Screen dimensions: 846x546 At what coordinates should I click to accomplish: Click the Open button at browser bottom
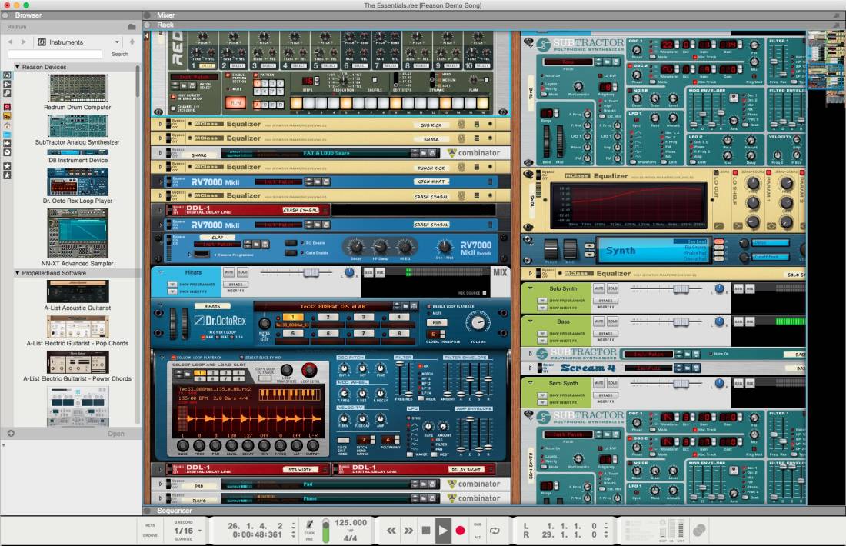115,434
